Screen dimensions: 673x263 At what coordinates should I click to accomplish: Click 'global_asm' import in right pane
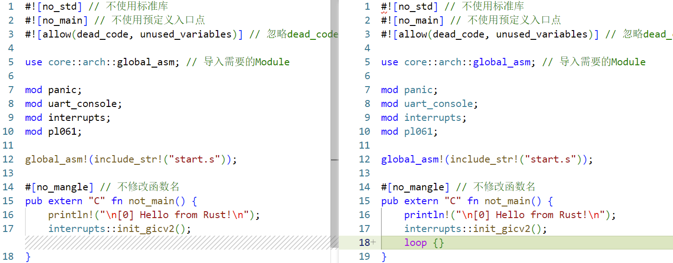501,62
